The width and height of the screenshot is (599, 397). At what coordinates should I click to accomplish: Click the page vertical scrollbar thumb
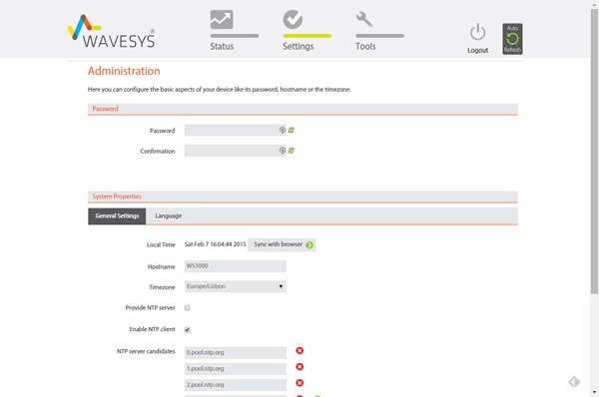pyautogui.click(x=594, y=151)
